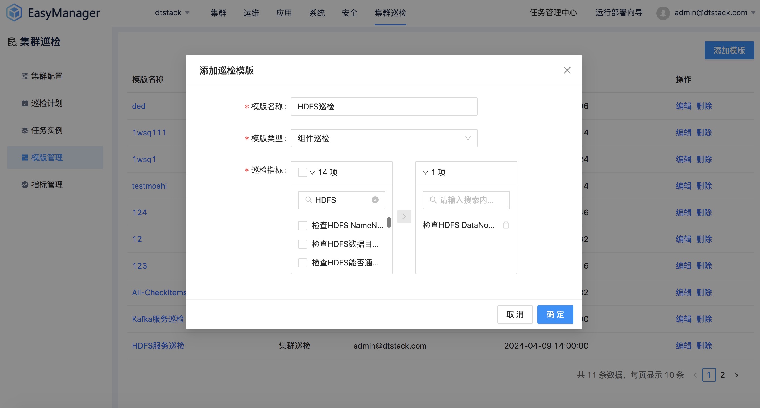Open the 运维 top menu
The height and width of the screenshot is (408, 760).
pos(251,13)
